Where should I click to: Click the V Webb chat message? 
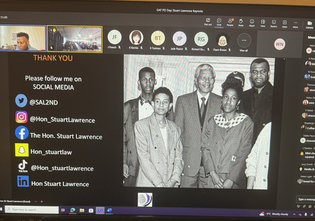[308, 113]
